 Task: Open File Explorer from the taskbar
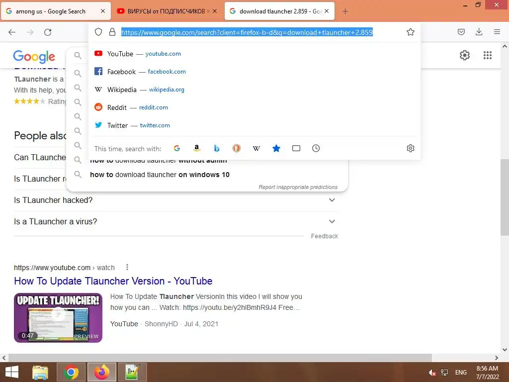coord(40,372)
